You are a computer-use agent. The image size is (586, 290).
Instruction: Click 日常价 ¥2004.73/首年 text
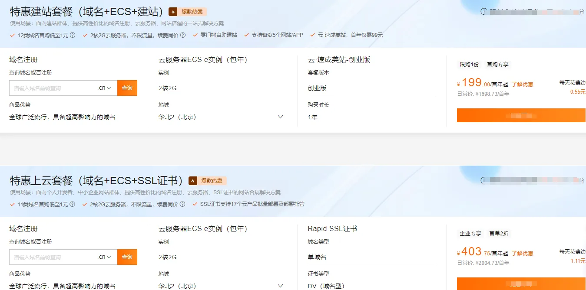[483, 263]
